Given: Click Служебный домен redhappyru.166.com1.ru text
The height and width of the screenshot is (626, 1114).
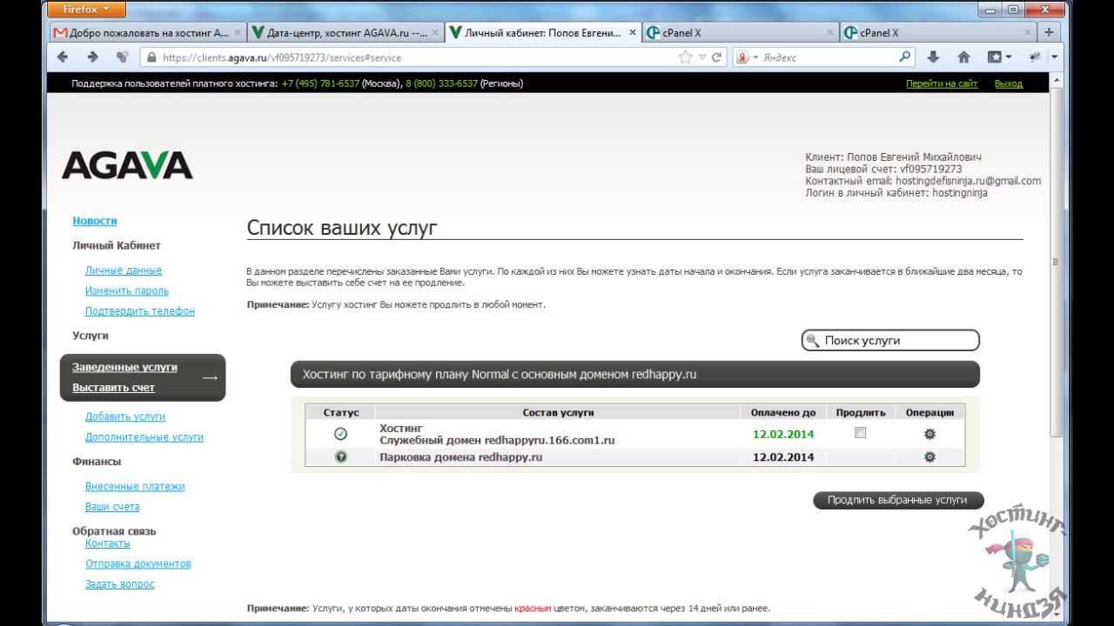Looking at the screenshot, I should (x=497, y=440).
